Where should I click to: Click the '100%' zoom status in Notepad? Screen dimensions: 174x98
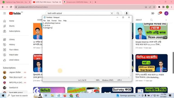(98, 80)
